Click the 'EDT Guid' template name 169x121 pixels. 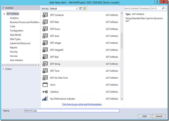[x=55, y=36]
